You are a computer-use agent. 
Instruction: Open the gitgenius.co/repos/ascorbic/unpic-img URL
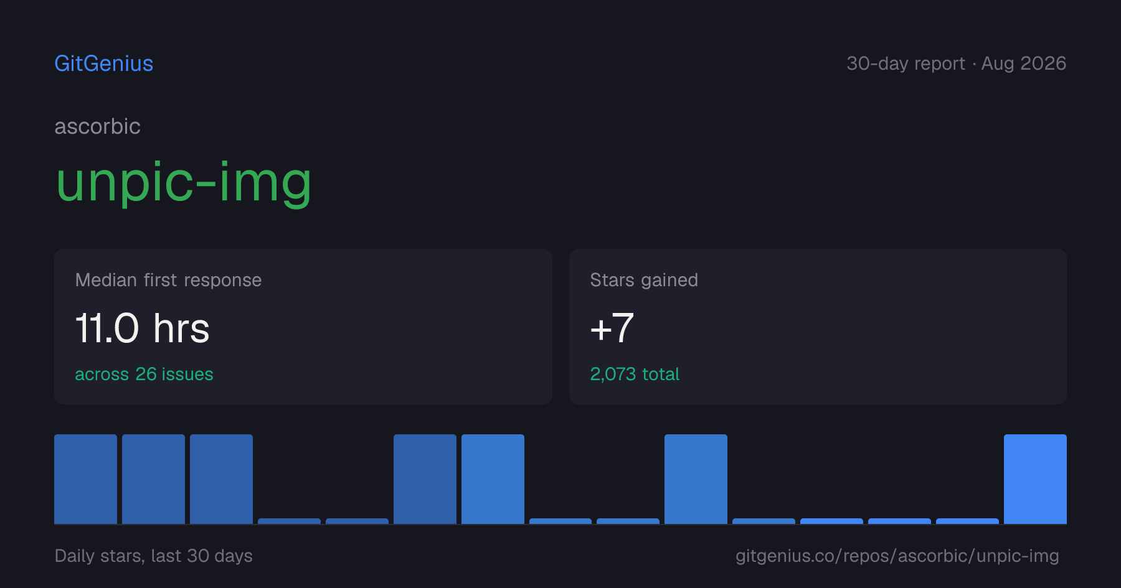897,556
